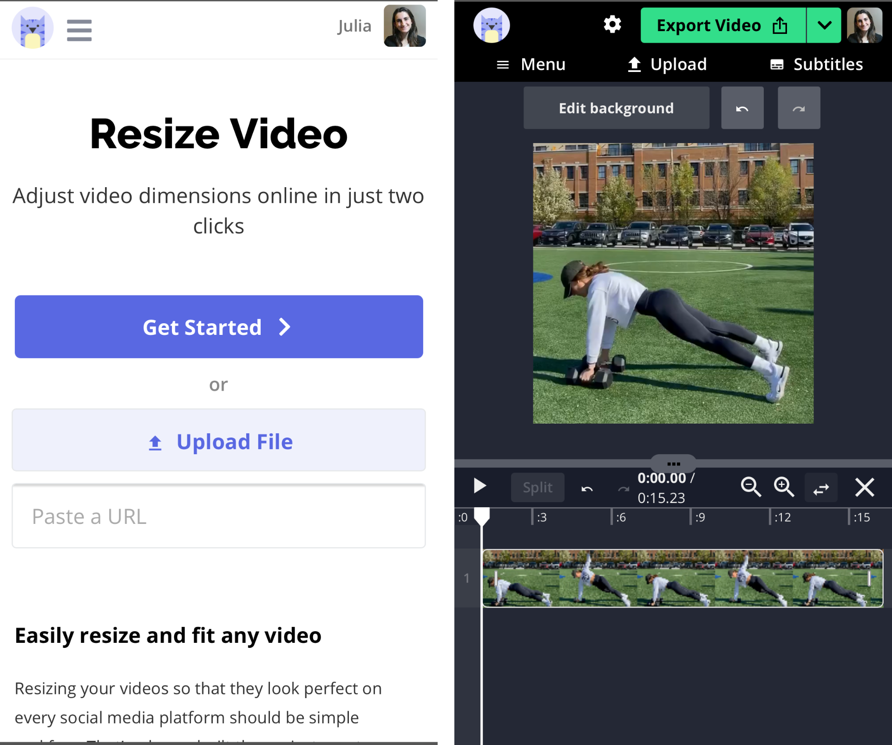Undo using canvas undo button

(742, 108)
